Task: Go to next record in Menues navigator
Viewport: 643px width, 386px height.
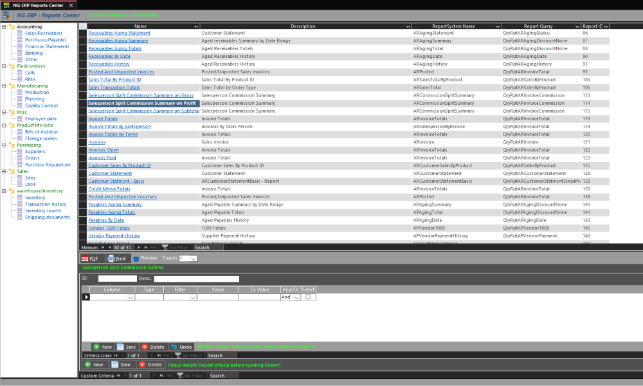Action: [x=139, y=248]
